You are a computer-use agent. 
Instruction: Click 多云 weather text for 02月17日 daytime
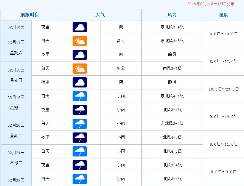click(x=121, y=41)
